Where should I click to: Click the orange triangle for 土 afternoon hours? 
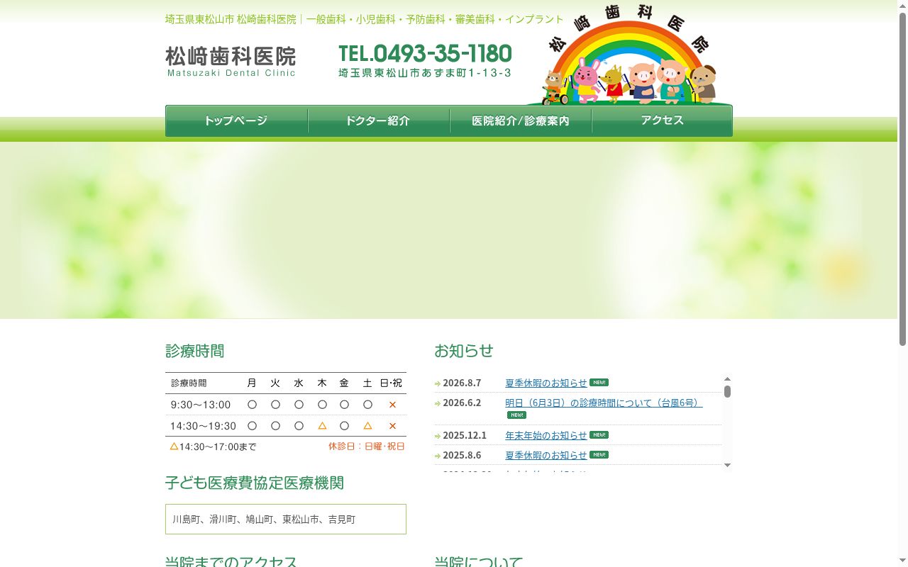click(367, 426)
